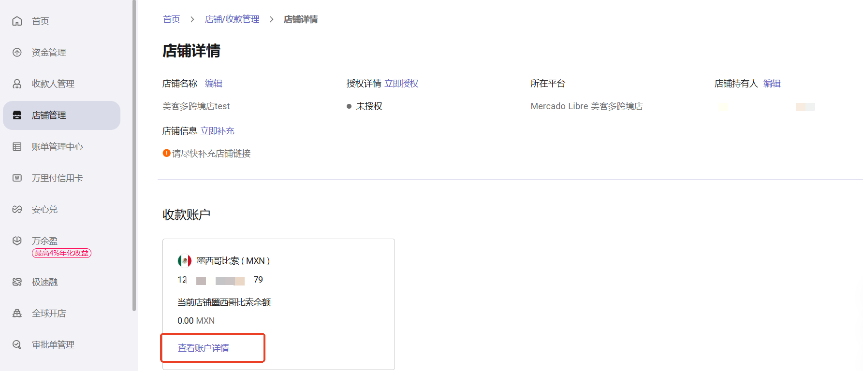This screenshot has width=863, height=371.
Task: Click 立即补充 to add store information
Action: (217, 131)
